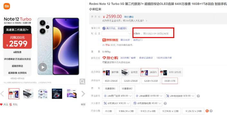Choose the 8GB+256GB version
Screen dimensions: 227x115
(x=111, y=81)
